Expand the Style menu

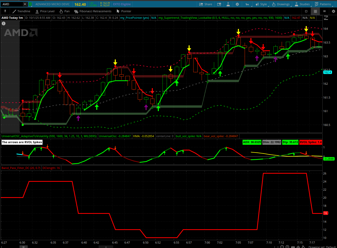click(261, 4)
